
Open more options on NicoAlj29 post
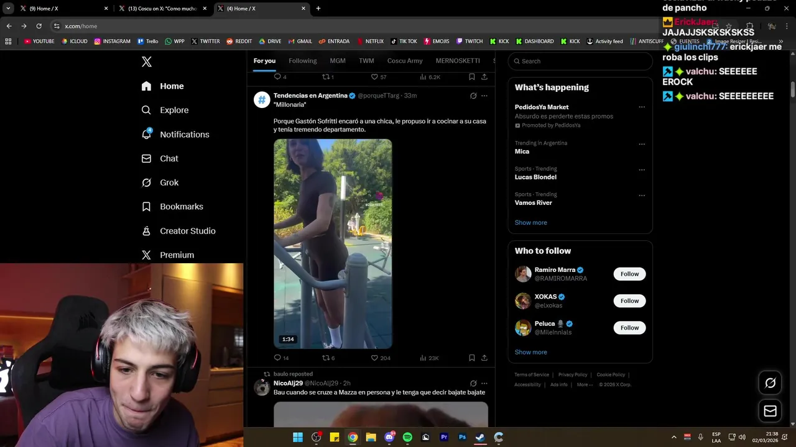tap(484, 383)
